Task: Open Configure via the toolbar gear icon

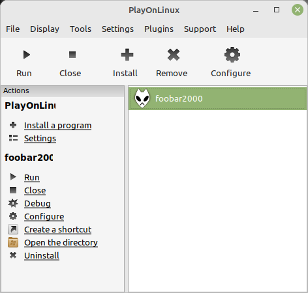Action: point(232,55)
